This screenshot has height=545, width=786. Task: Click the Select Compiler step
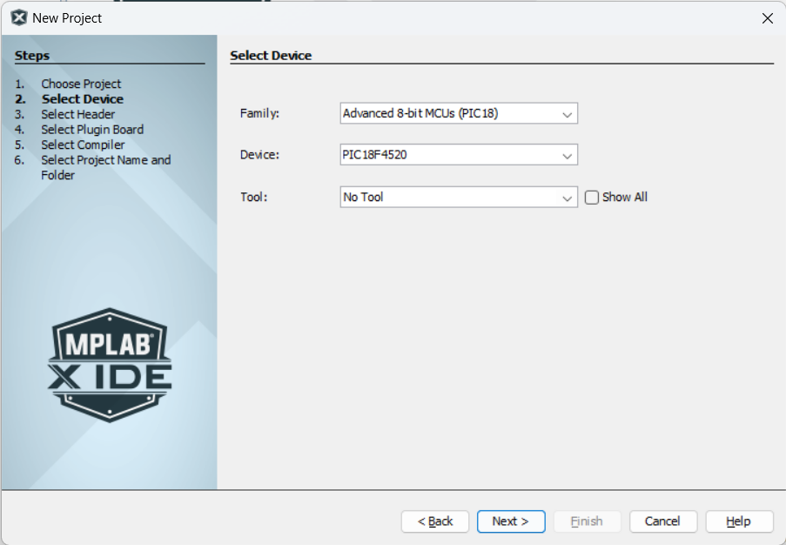pyautogui.click(x=83, y=145)
